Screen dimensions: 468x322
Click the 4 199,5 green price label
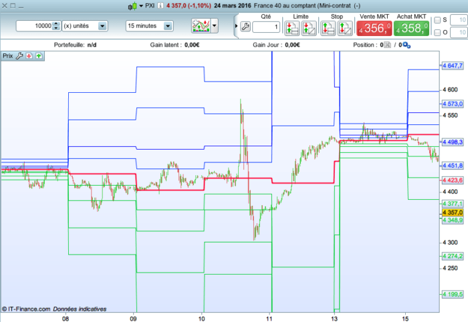[453, 294]
